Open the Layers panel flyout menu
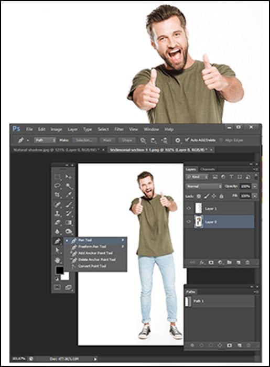Image resolution: width=270 pixels, height=367 pixels. tap(255, 169)
